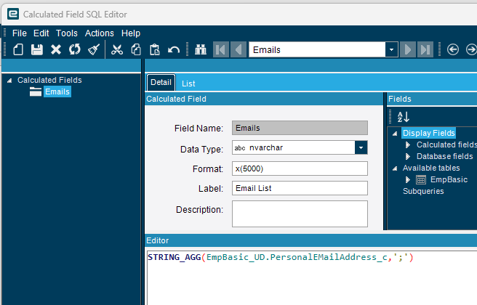477x305 pixels.
Task: Open search with the binoculars icon
Action: click(201, 49)
